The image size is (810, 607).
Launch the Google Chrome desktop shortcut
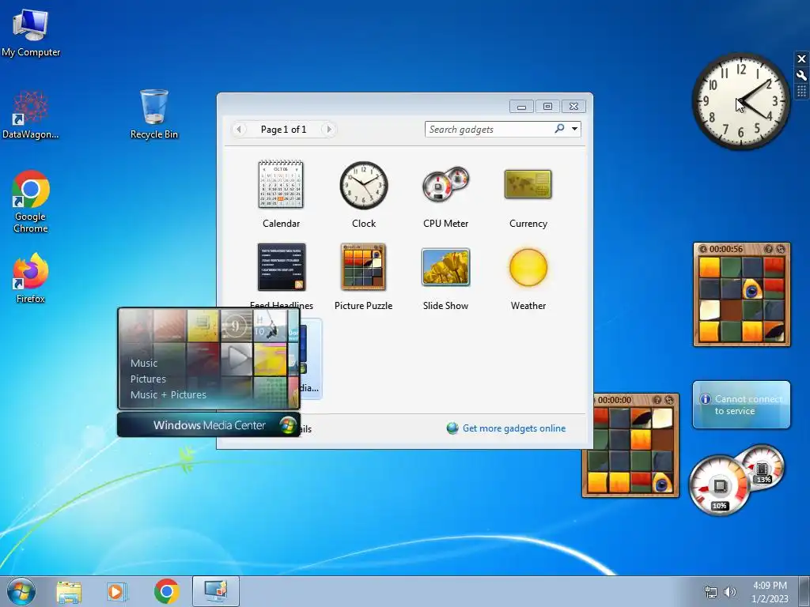pyautogui.click(x=31, y=202)
